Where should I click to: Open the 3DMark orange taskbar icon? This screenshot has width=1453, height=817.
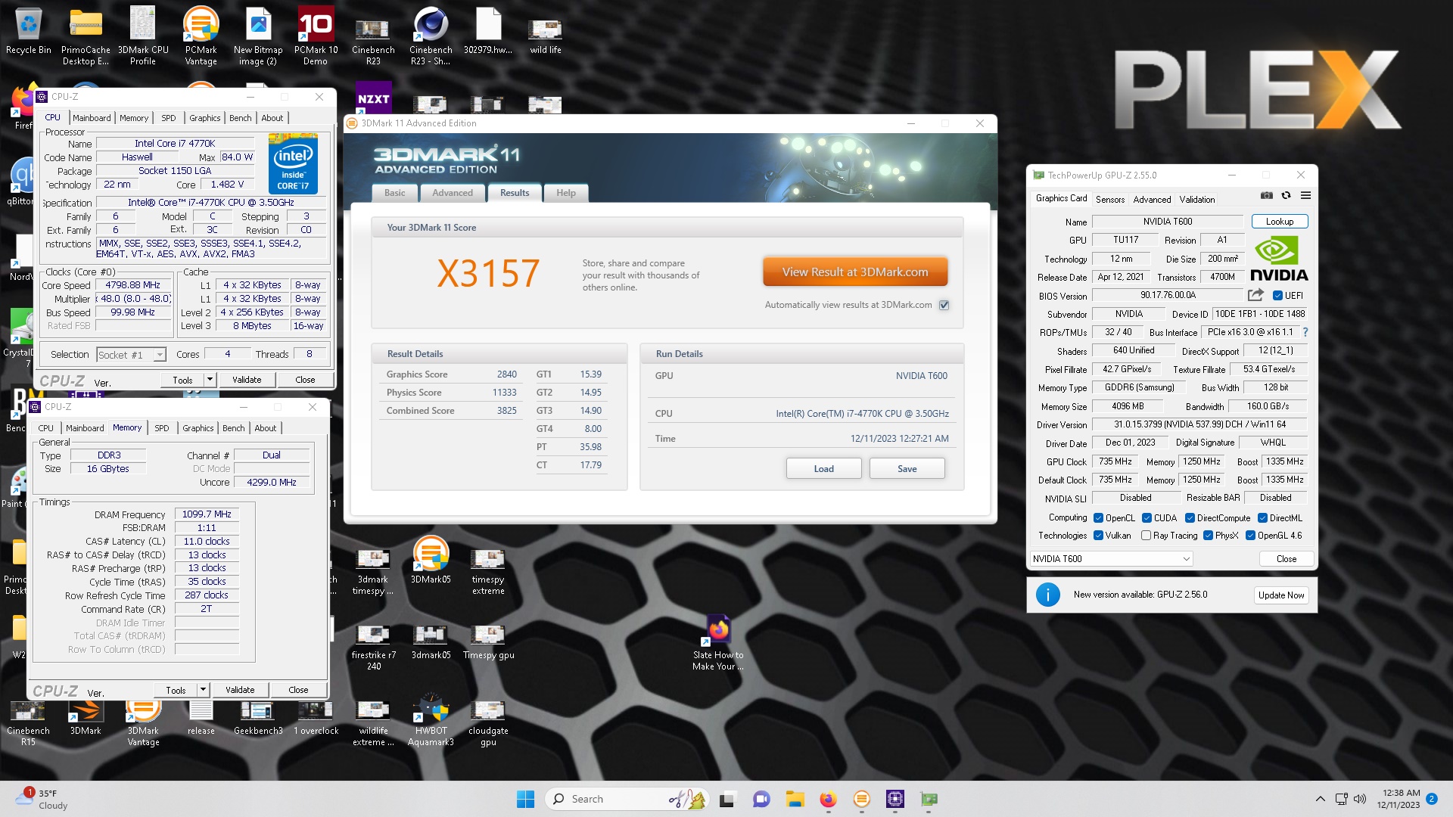pos(861,799)
